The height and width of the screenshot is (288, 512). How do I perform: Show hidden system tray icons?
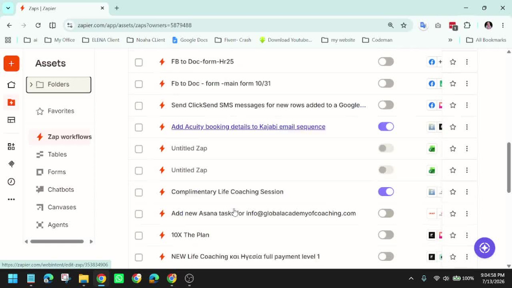coord(411,278)
